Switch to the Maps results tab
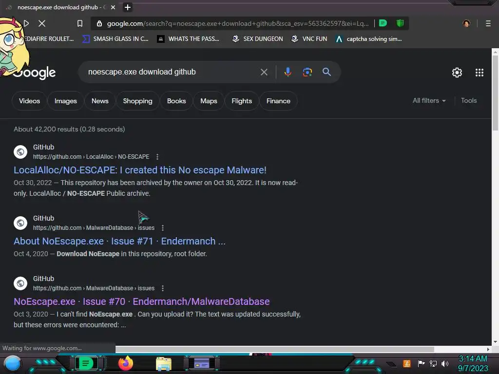The image size is (499, 374). pyautogui.click(x=209, y=101)
